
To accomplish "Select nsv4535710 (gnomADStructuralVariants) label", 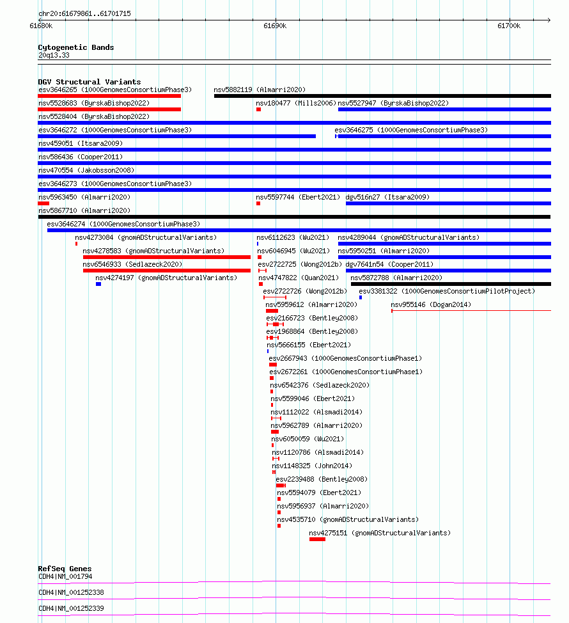I will pyautogui.click(x=348, y=520).
